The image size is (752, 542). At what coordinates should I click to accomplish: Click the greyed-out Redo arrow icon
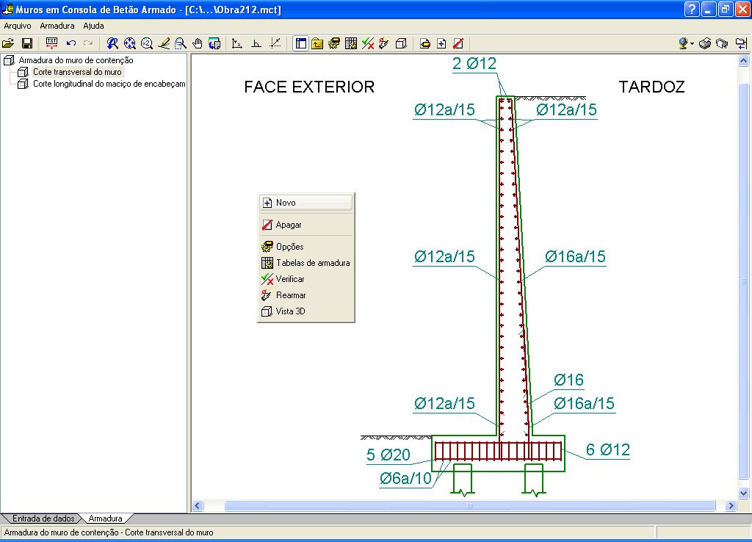click(88, 43)
